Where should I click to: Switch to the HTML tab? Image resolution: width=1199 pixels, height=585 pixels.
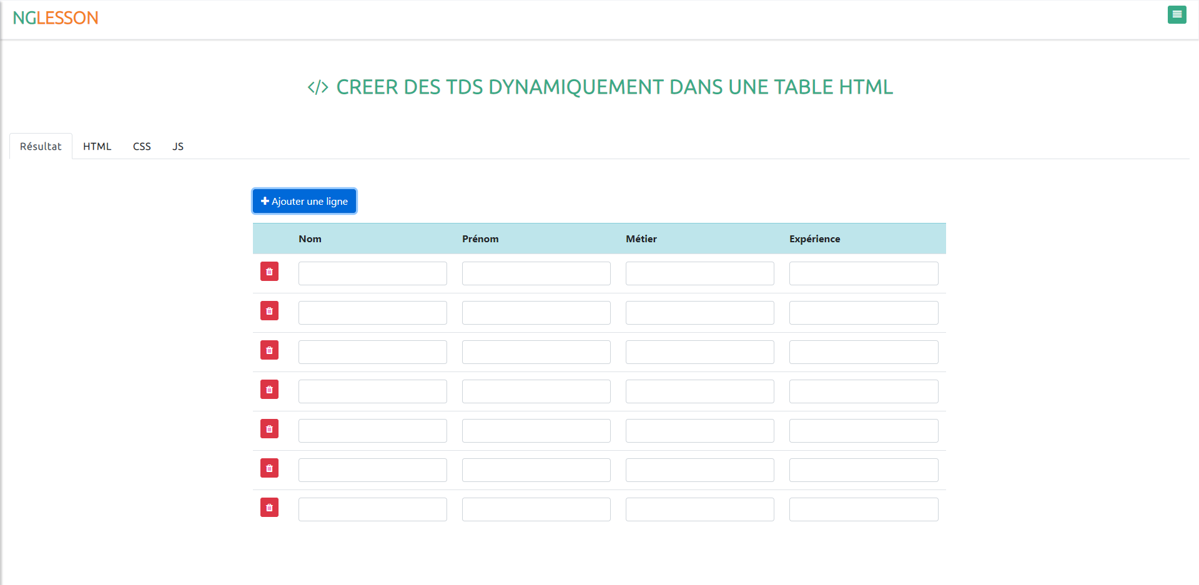97,146
